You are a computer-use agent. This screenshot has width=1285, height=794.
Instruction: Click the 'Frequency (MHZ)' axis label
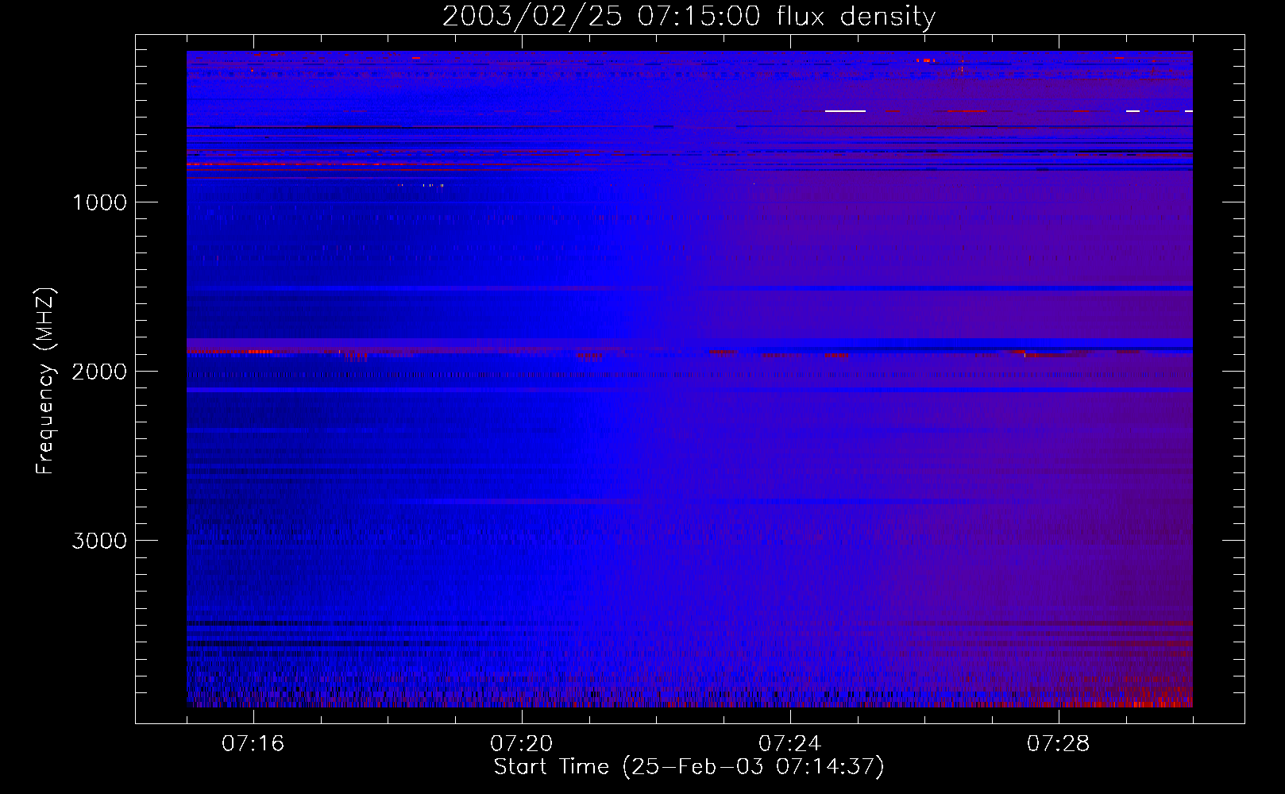pyautogui.click(x=45, y=381)
